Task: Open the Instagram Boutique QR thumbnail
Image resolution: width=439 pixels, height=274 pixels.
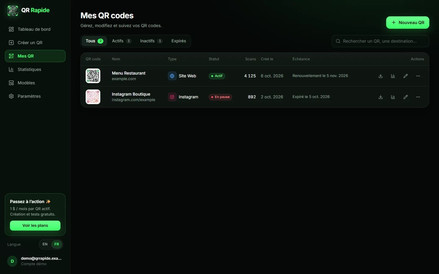Action: 93,97
